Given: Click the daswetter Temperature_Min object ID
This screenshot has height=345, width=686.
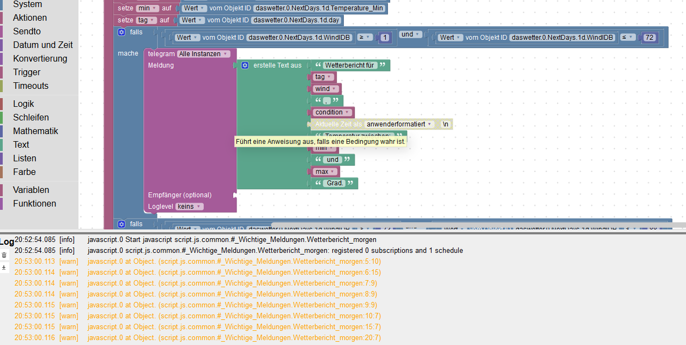Looking at the screenshot, I should (x=319, y=8).
